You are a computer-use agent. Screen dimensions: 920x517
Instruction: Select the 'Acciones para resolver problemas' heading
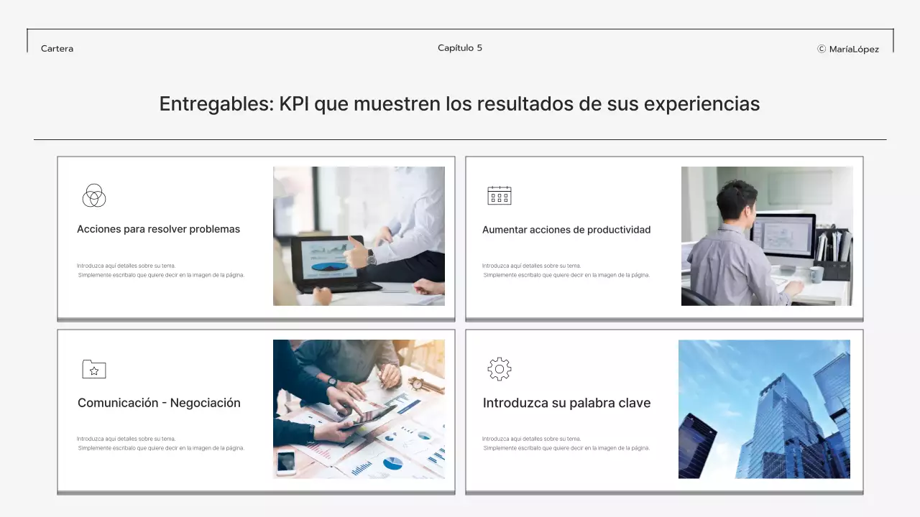click(158, 229)
